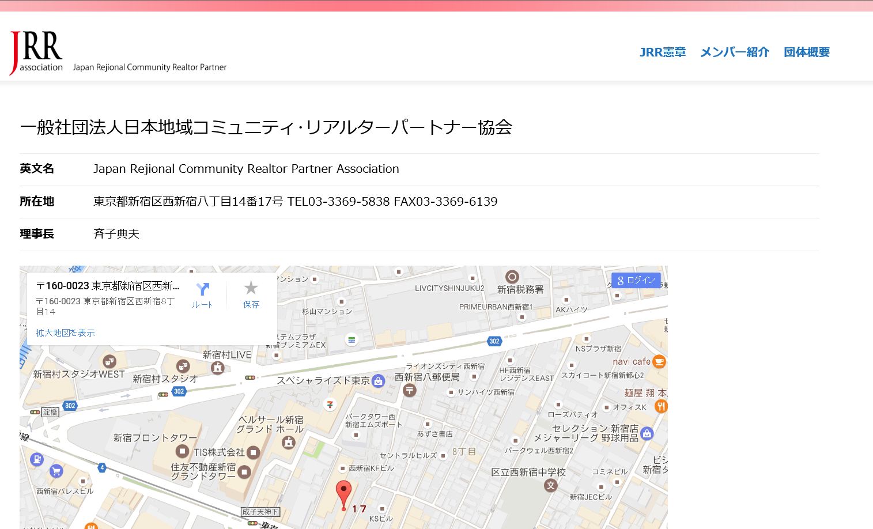This screenshot has height=529, width=873.
Task: Select the 西新宿八郵便局 marker icon
Action: (409, 391)
